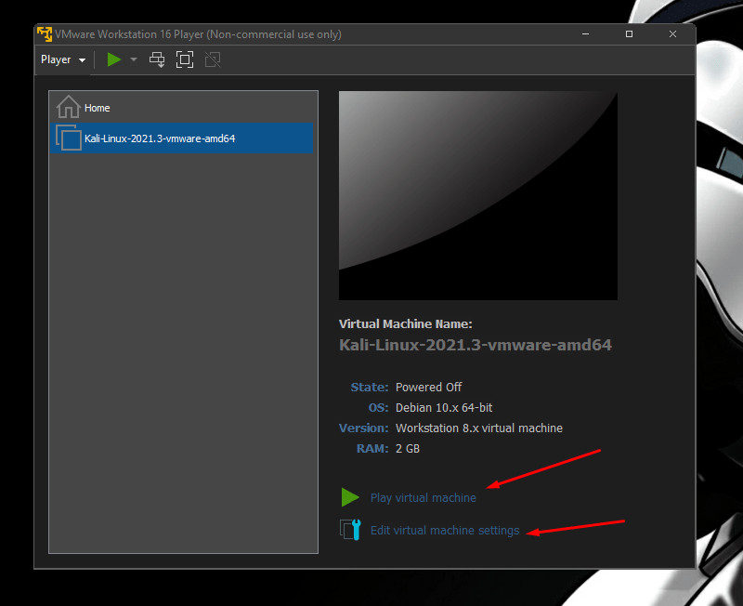Viewport: 743px width, 606px height.
Task: Click the virtual machine preview thumbnail
Action: (477, 195)
